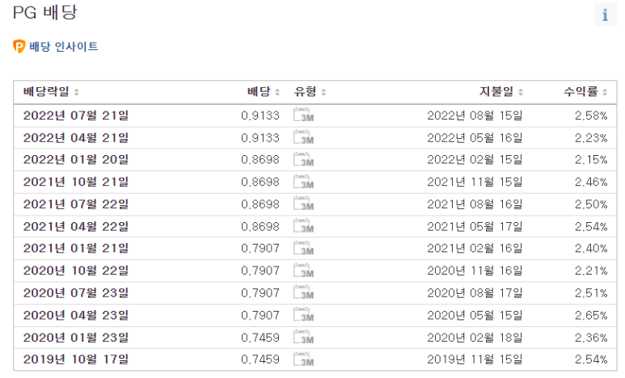Click 3M icon in 2021년 04월 22일 row

click(x=303, y=226)
